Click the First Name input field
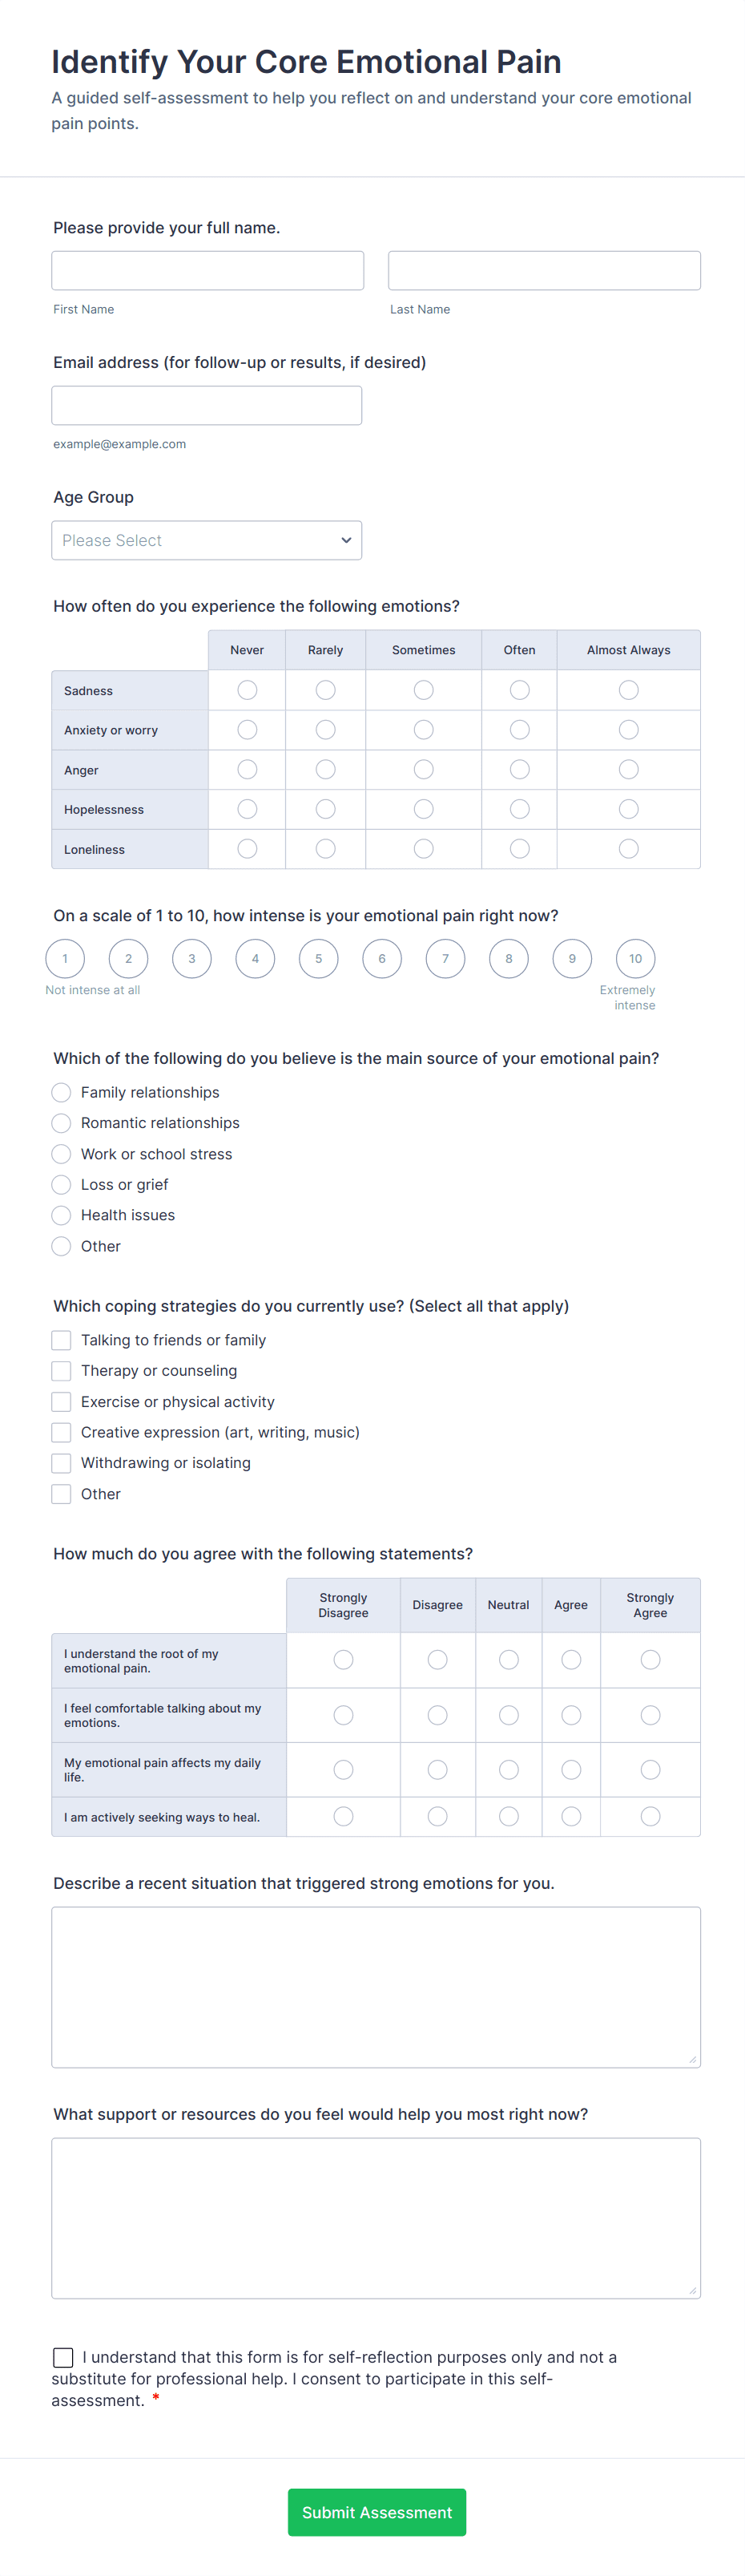This screenshot has width=745, height=2576. [x=207, y=269]
